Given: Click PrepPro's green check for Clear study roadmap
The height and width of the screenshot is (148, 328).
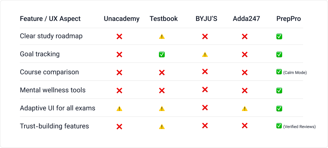Looking at the screenshot, I should click(279, 36).
